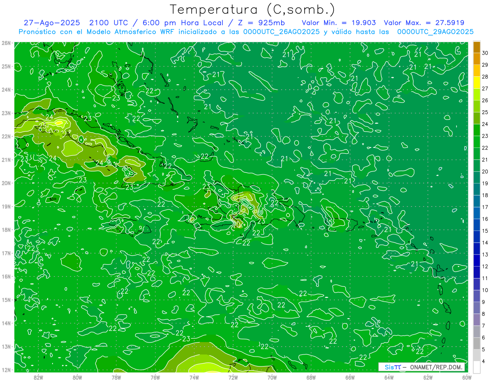The image size is (496, 383).
Task: Click the "13N" latitude axis label
Action: click(6, 346)
